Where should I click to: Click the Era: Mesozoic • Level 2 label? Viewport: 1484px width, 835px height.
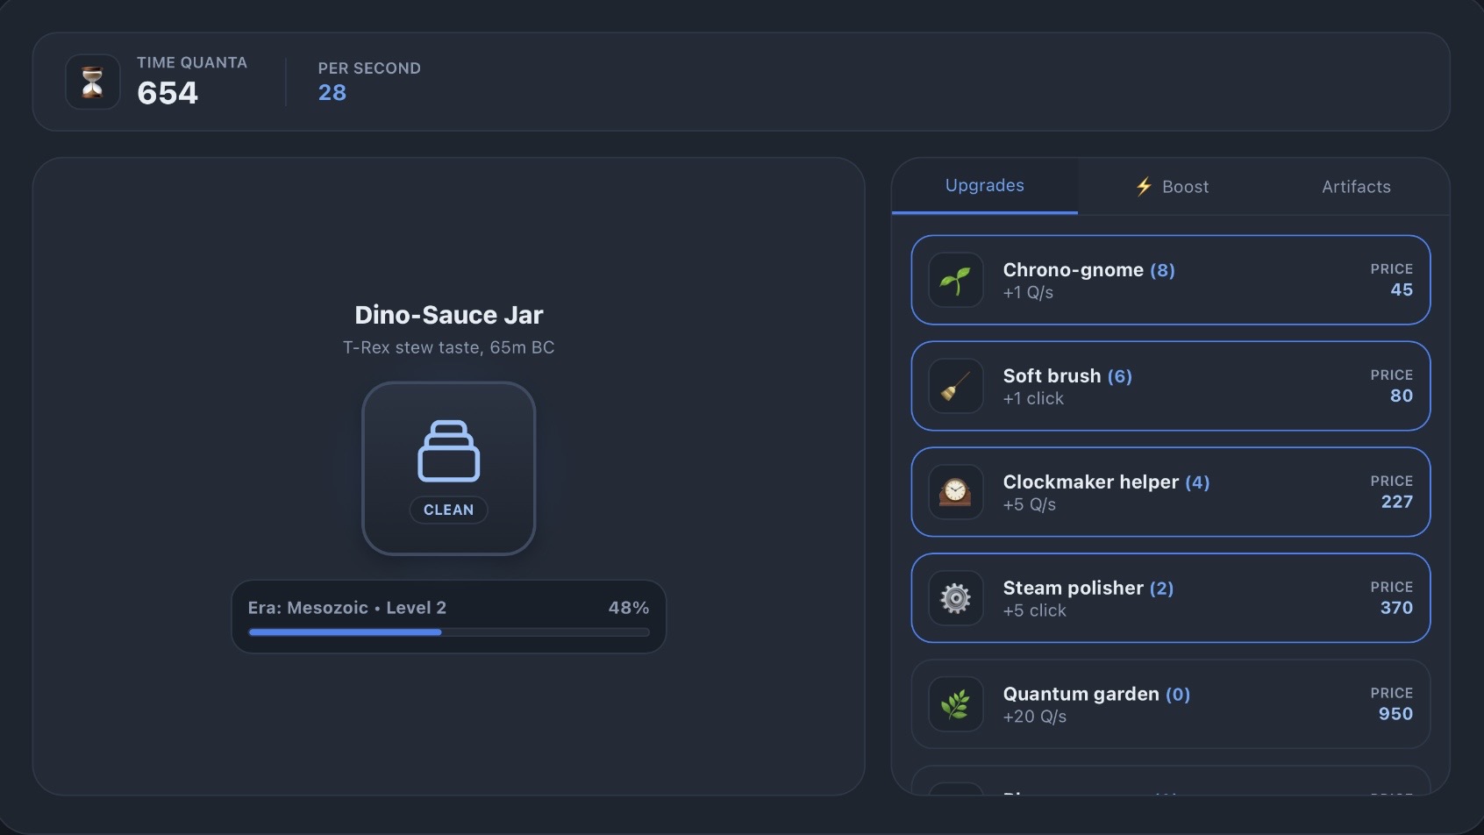point(347,608)
